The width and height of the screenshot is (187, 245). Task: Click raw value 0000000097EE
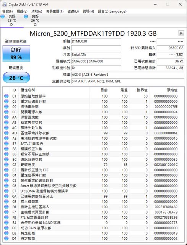point(166,107)
